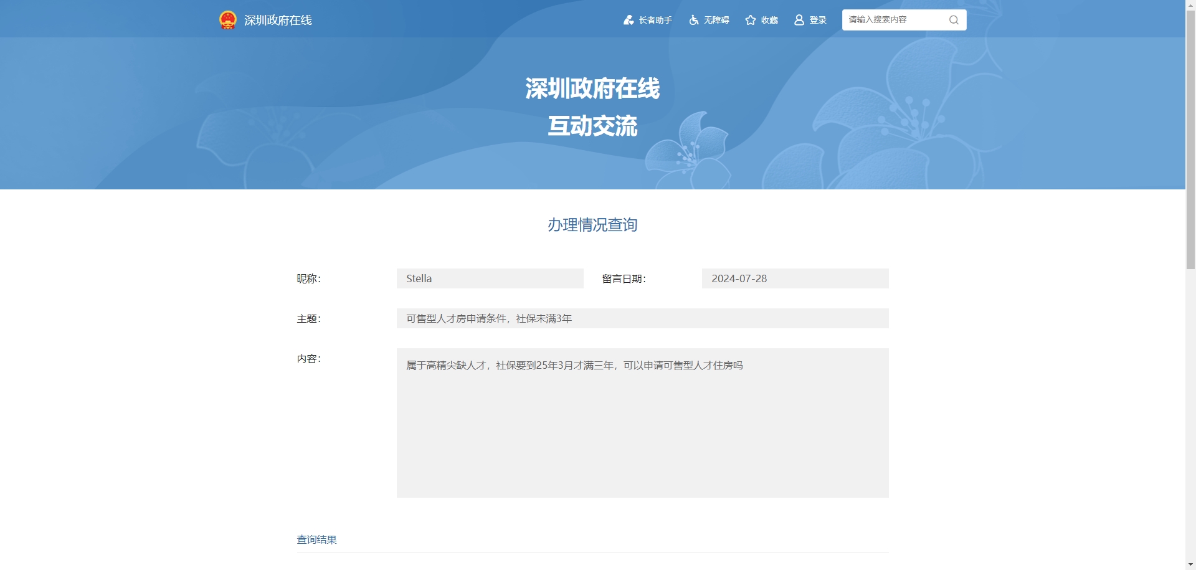The height and width of the screenshot is (570, 1196).
Task: Click the 收藏 star favorite icon
Action: pyautogui.click(x=751, y=20)
